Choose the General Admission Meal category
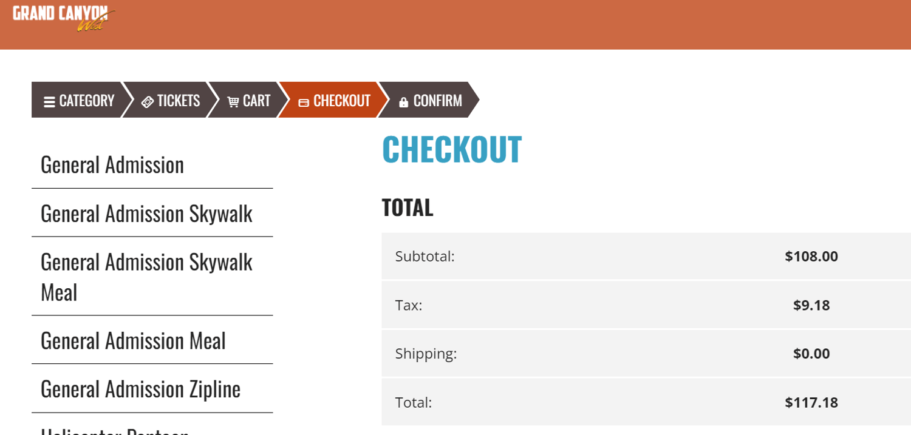 132,340
